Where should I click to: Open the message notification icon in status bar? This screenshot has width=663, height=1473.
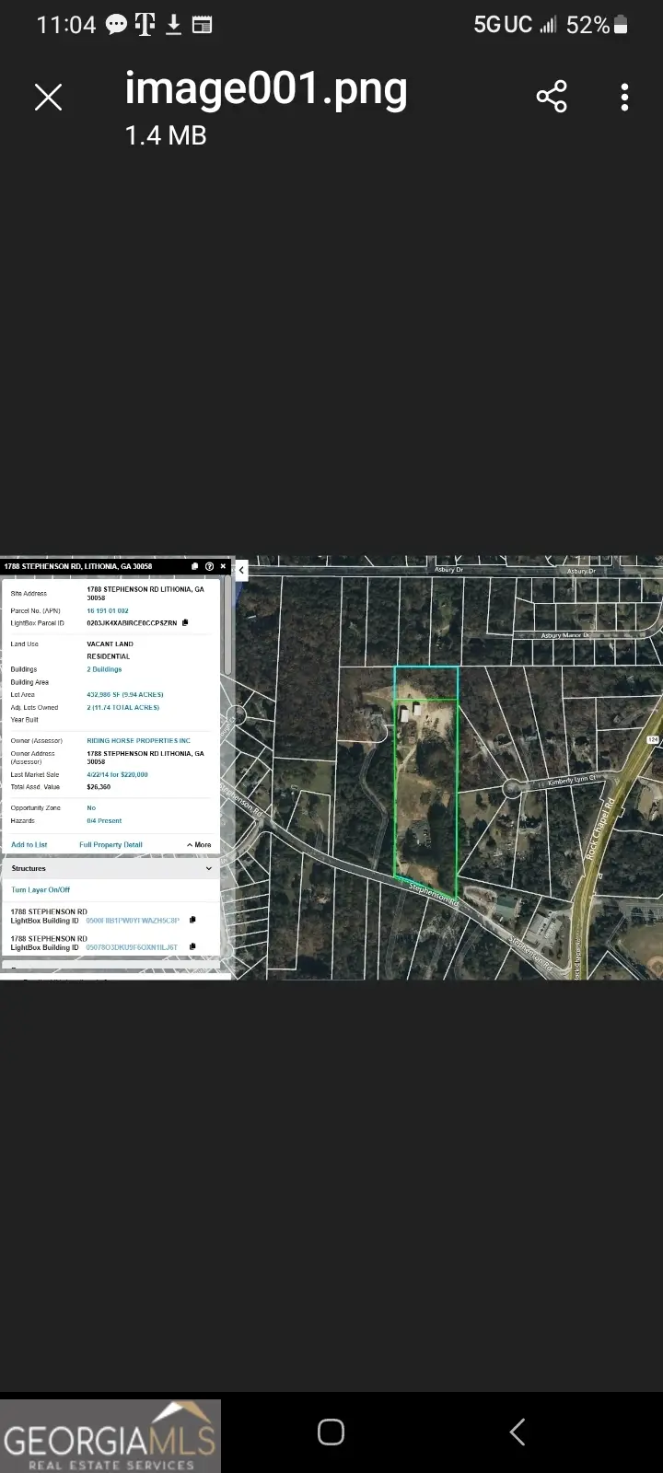(x=116, y=25)
